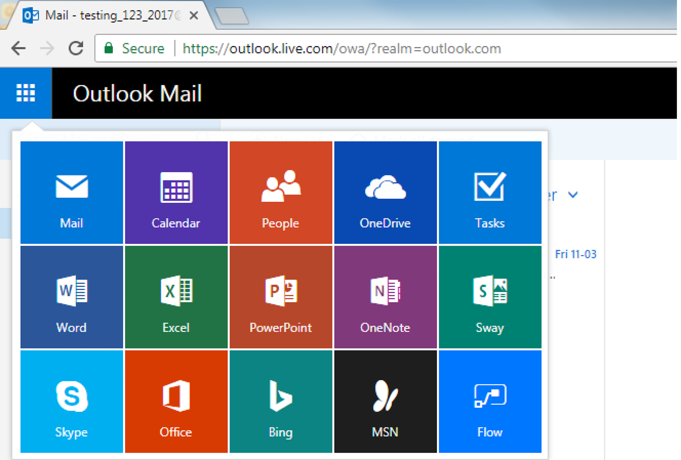Click the Outlook Mail header title
The image size is (681, 460).
click(137, 94)
